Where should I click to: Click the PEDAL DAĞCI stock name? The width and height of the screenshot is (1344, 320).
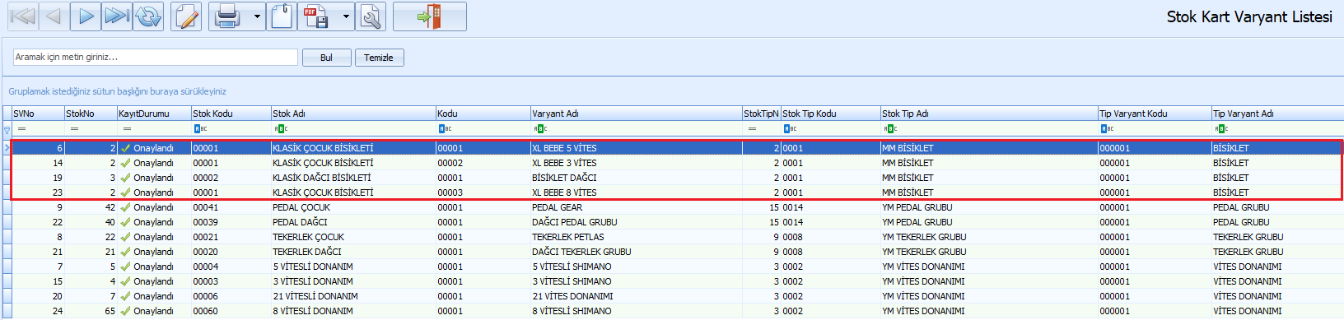(353, 222)
